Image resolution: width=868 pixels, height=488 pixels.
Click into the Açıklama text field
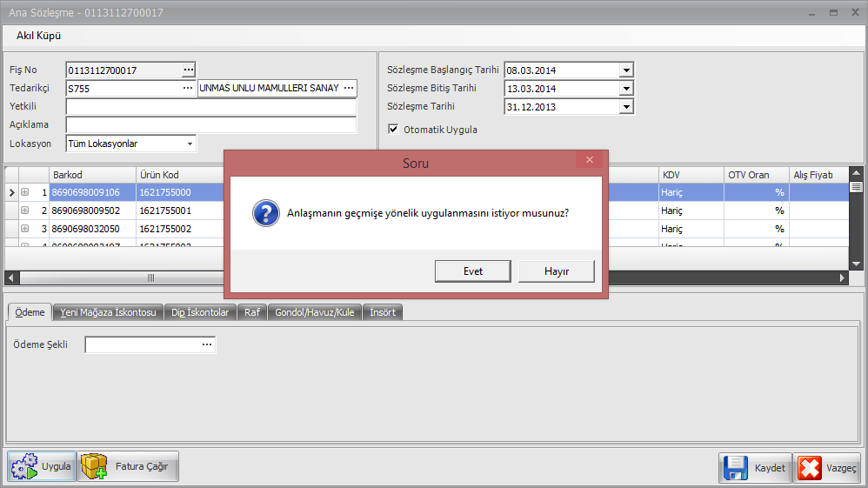pos(210,124)
